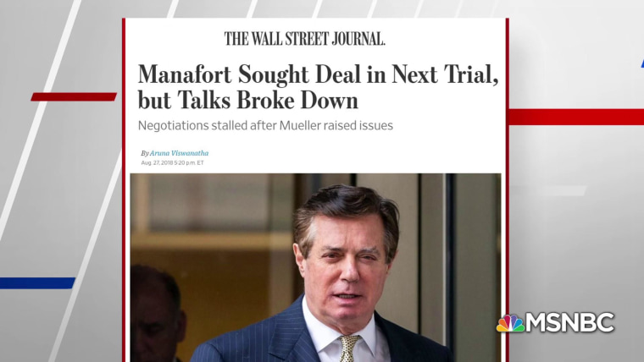Click the Aug. 27, 2018 timestamp
The height and width of the screenshot is (362, 644).
pos(173,162)
